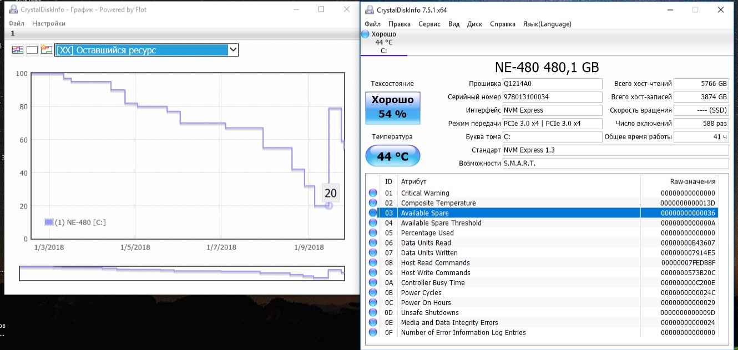Click the Прошивка field Q1214A0
This screenshot has width=738, height=350.
point(552,84)
